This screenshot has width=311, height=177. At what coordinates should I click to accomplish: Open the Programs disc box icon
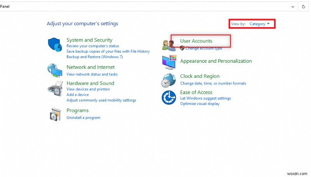click(x=55, y=114)
